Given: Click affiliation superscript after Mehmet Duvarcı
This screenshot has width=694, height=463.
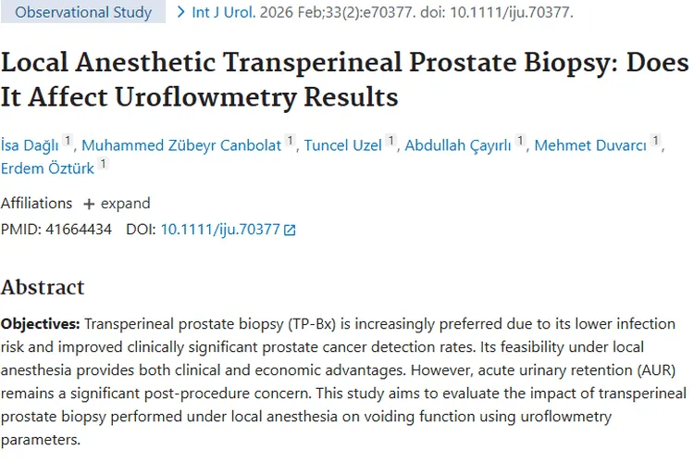Looking at the screenshot, I should click(655, 141).
